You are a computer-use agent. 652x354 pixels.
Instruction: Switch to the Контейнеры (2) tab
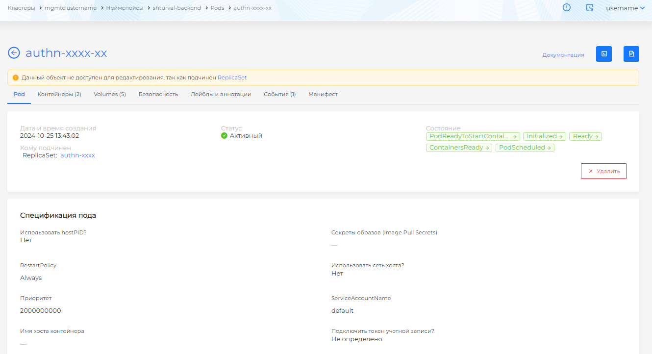pyautogui.click(x=59, y=94)
